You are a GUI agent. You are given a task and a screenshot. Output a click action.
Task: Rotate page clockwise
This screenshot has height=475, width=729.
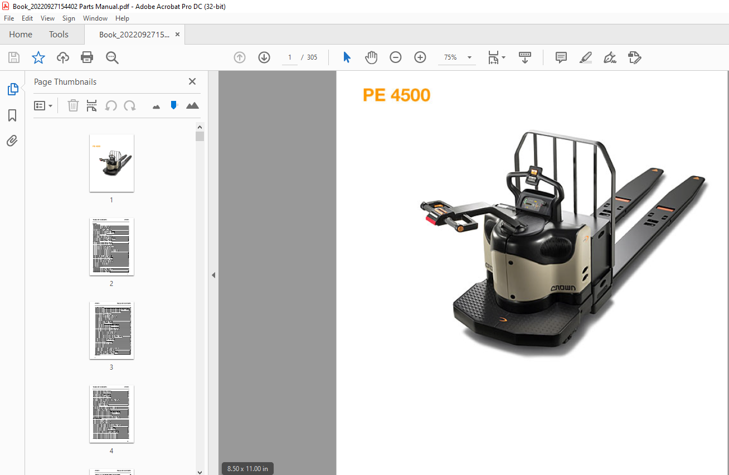[130, 105]
